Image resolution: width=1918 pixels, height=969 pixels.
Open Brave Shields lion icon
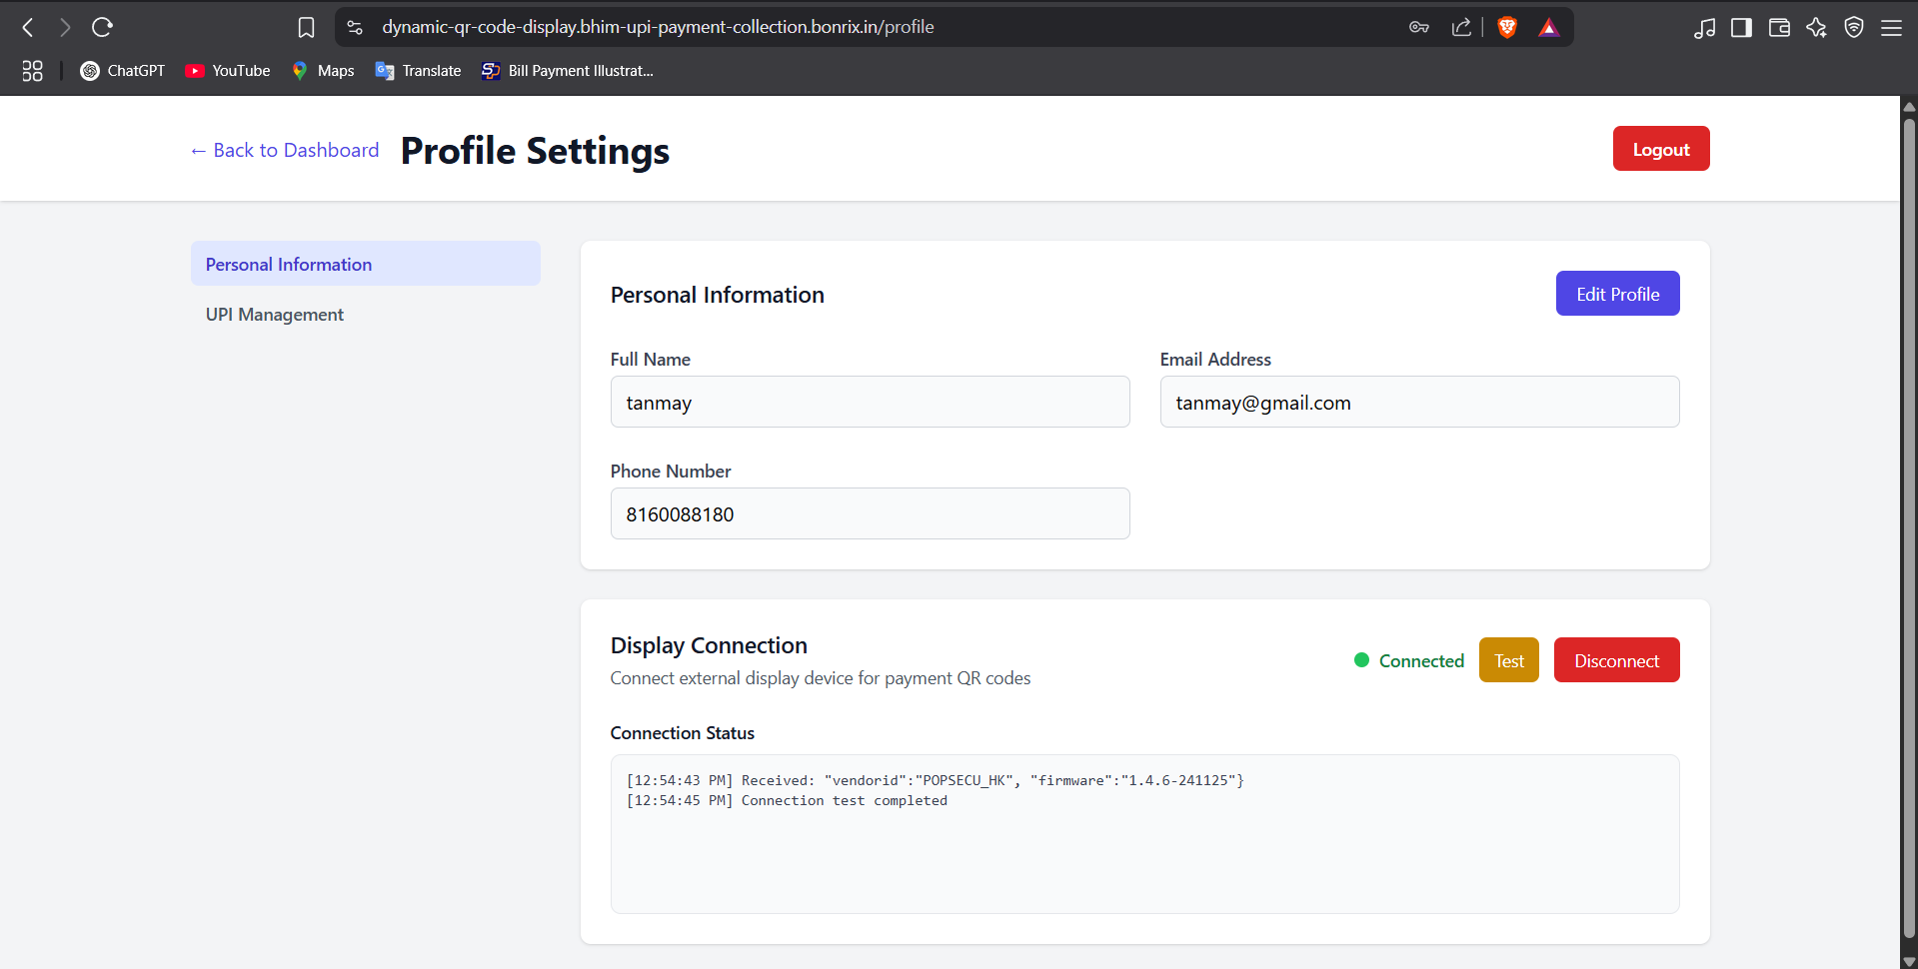[1507, 27]
